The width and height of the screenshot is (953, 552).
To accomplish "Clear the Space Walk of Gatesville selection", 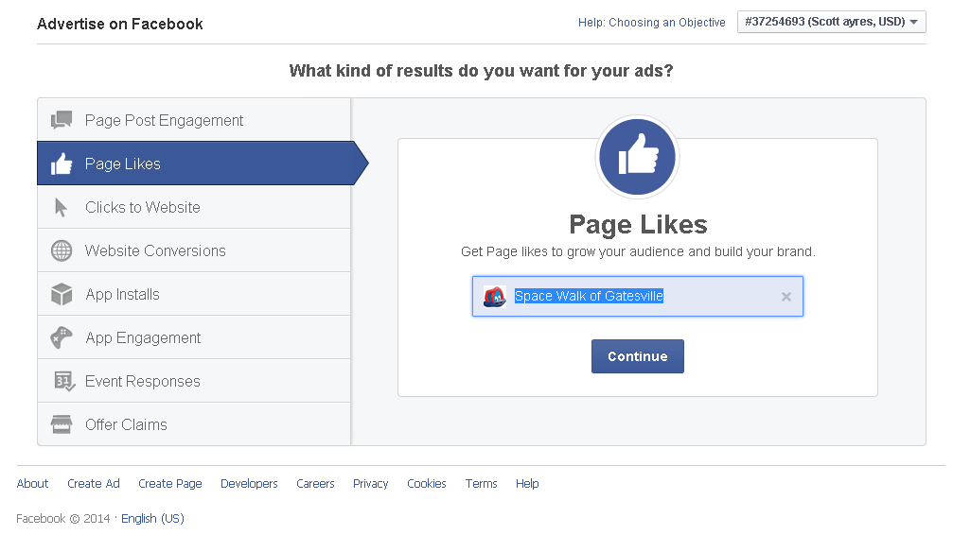I will point(785,296).
